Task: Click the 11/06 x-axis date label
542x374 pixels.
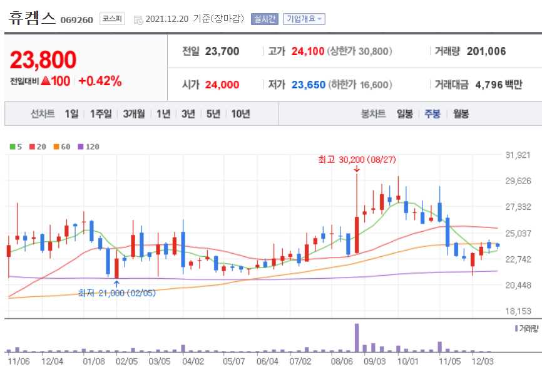Action: tap(19, 361)
